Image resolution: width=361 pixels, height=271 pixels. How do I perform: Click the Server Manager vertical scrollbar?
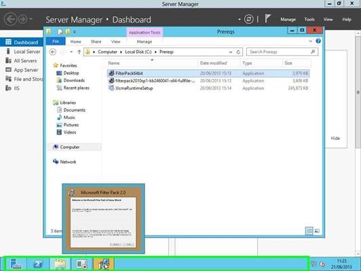point(358,92)
